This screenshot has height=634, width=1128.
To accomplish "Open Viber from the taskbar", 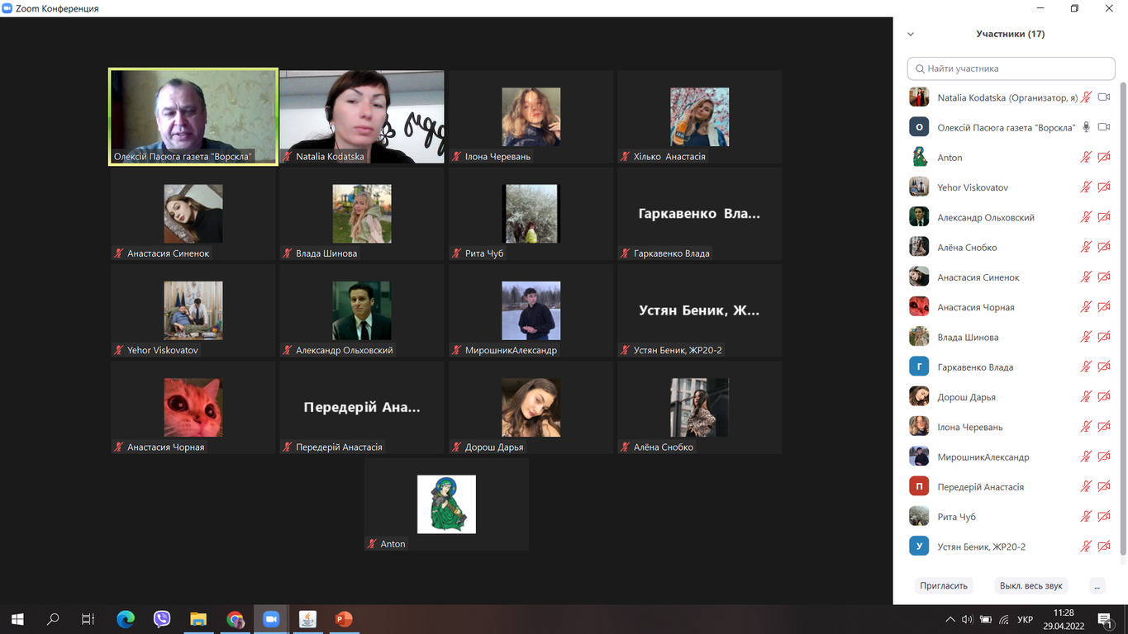I will [162, 618].
